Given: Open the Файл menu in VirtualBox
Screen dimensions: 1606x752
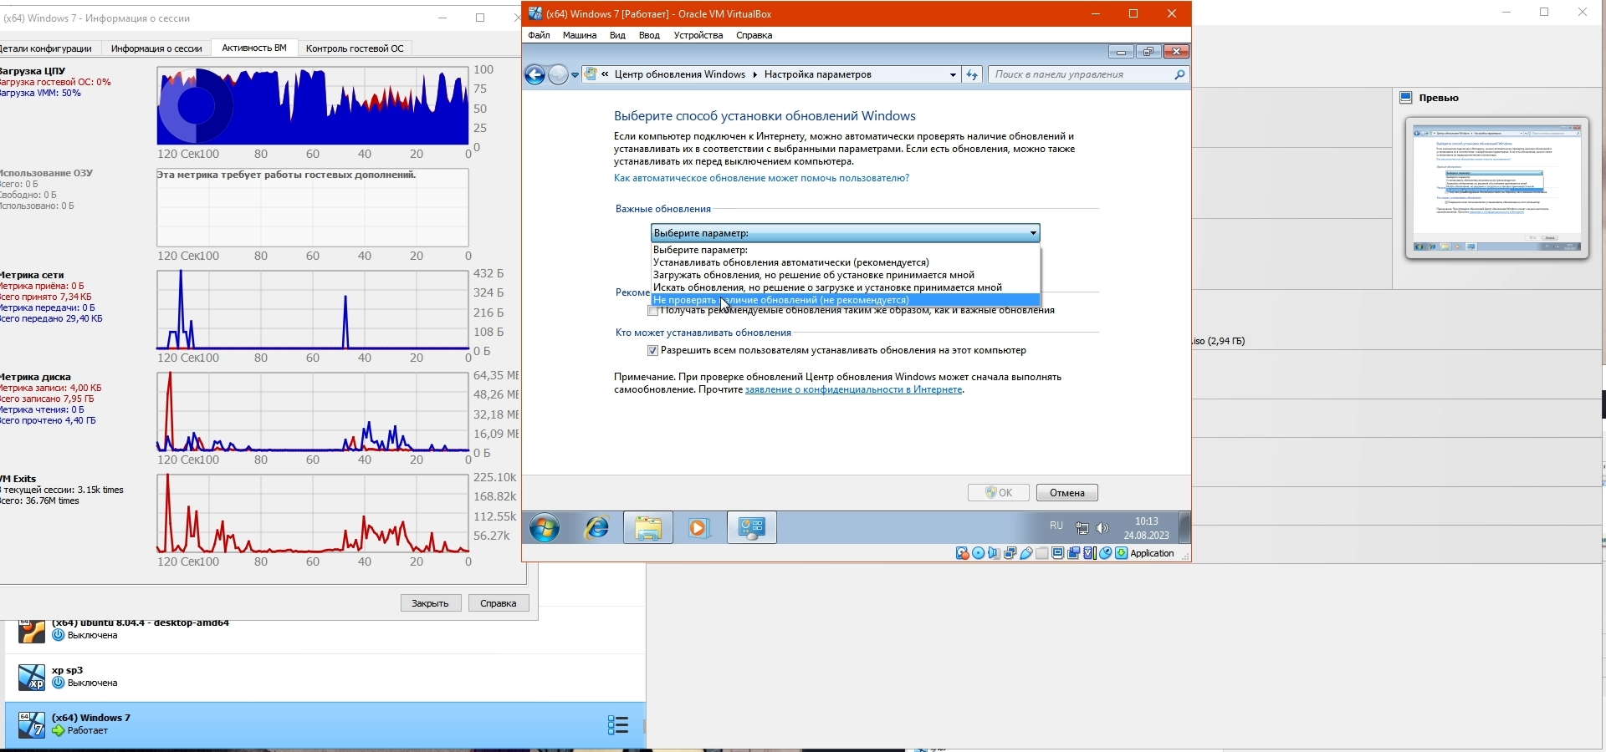Looking at the screenshot, I should (x=539, y=35).
